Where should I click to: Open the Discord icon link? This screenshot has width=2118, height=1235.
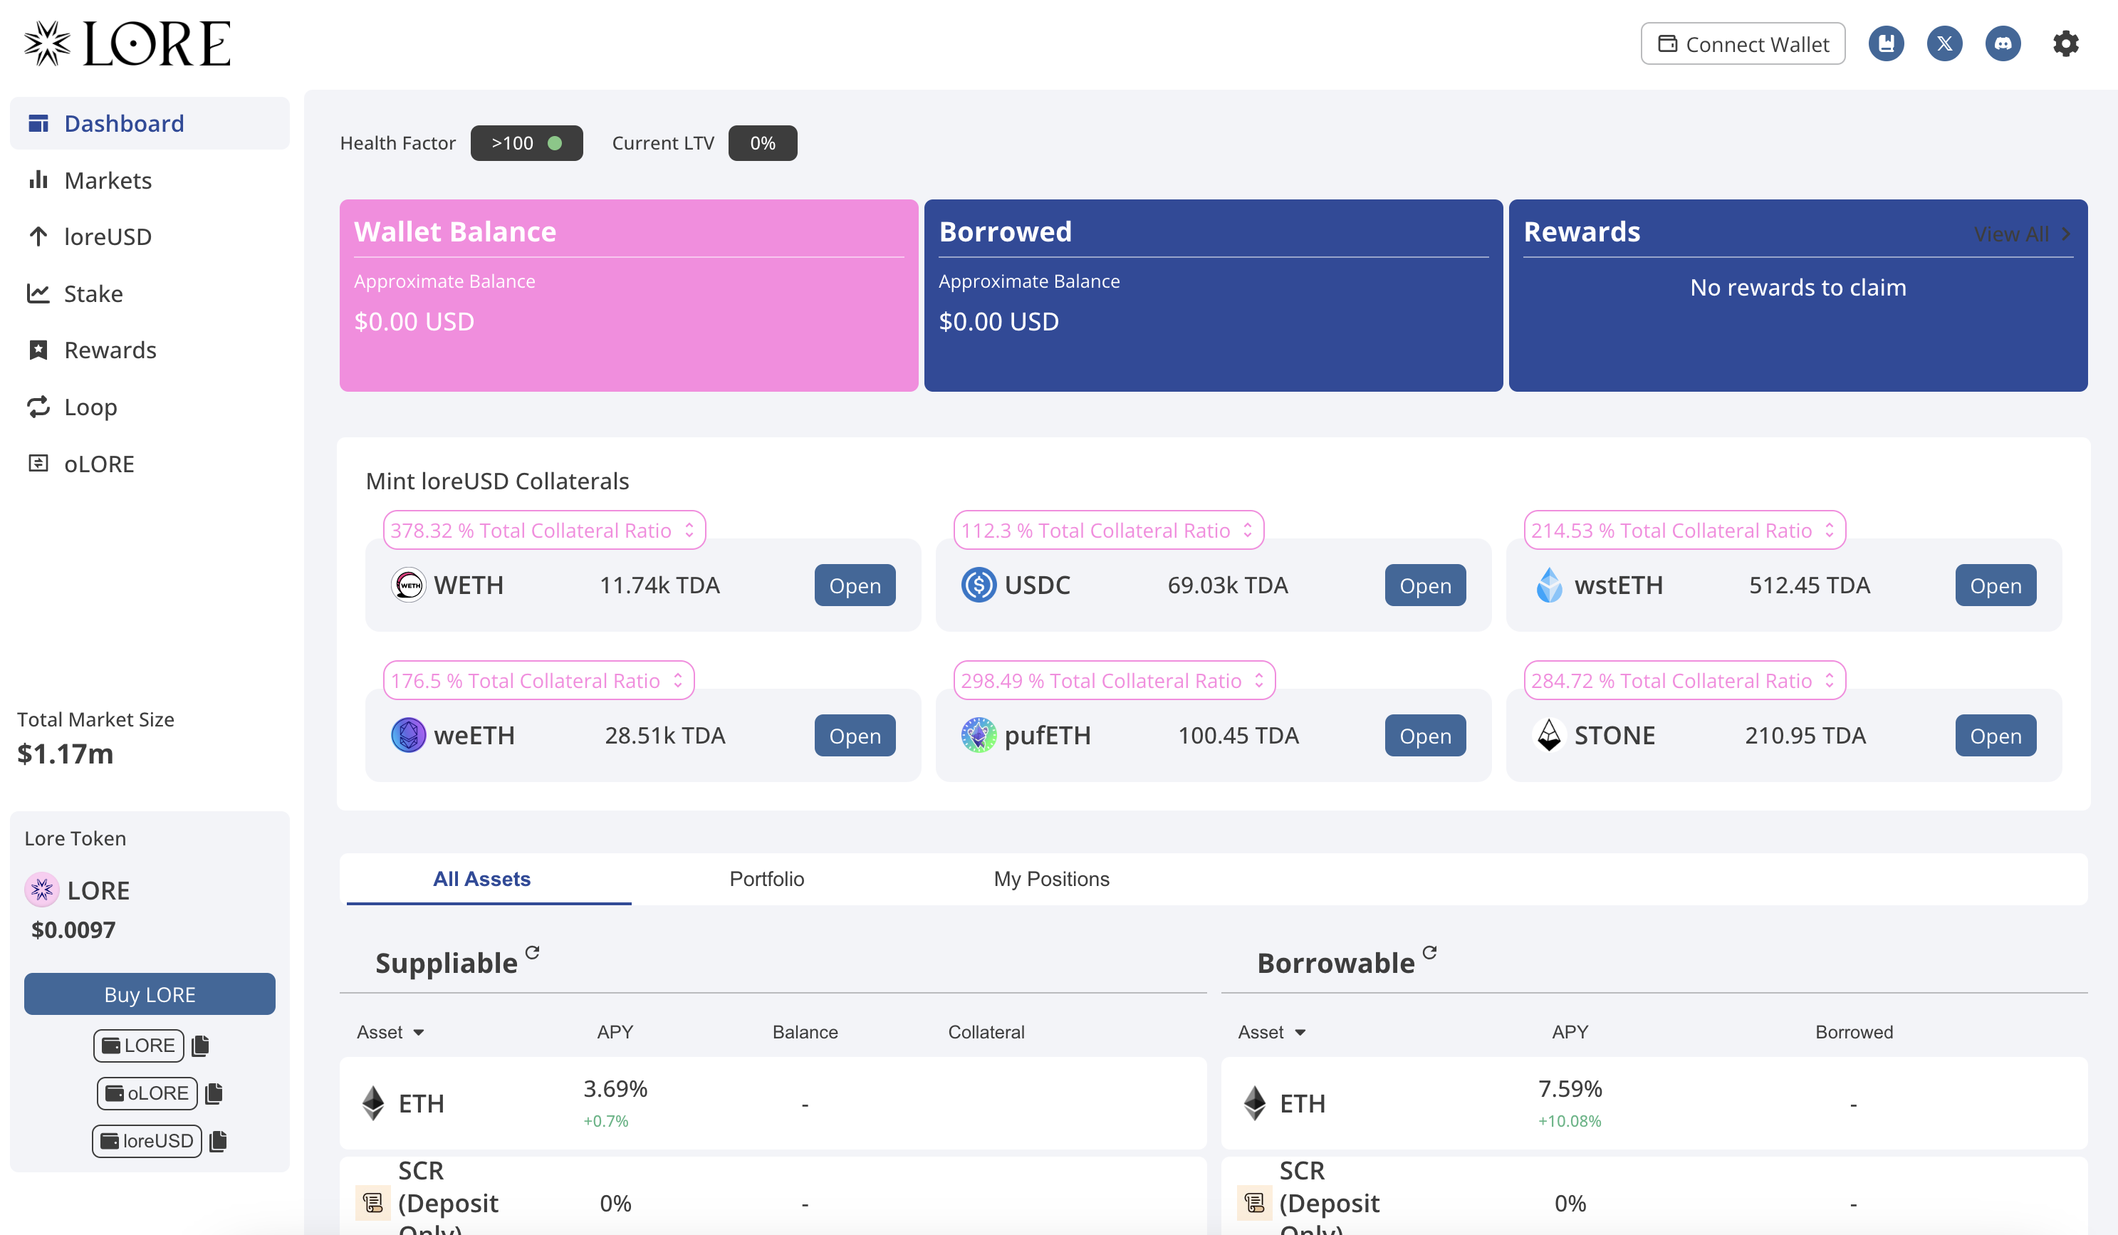(x=2003, y=43)
